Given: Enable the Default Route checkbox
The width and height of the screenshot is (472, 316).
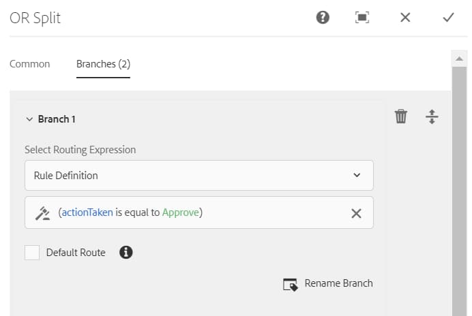Looking at the screenshot, I should tap(32, 253).
